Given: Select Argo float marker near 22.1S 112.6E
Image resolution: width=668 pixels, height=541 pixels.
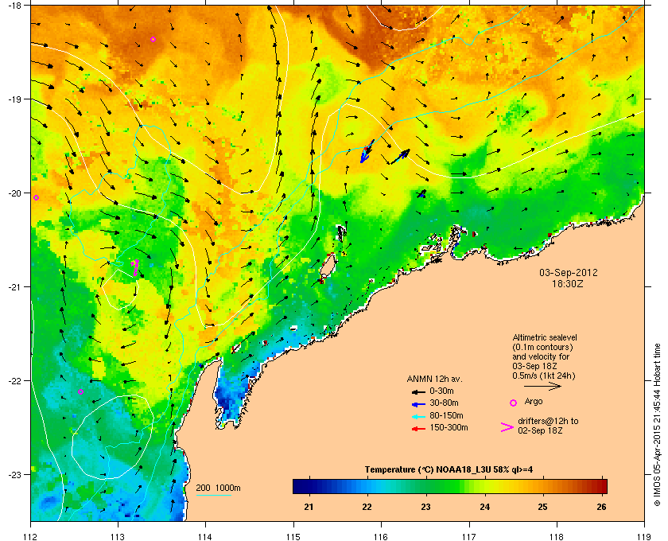Looking at the screenshot, I should tap(80, 391).
